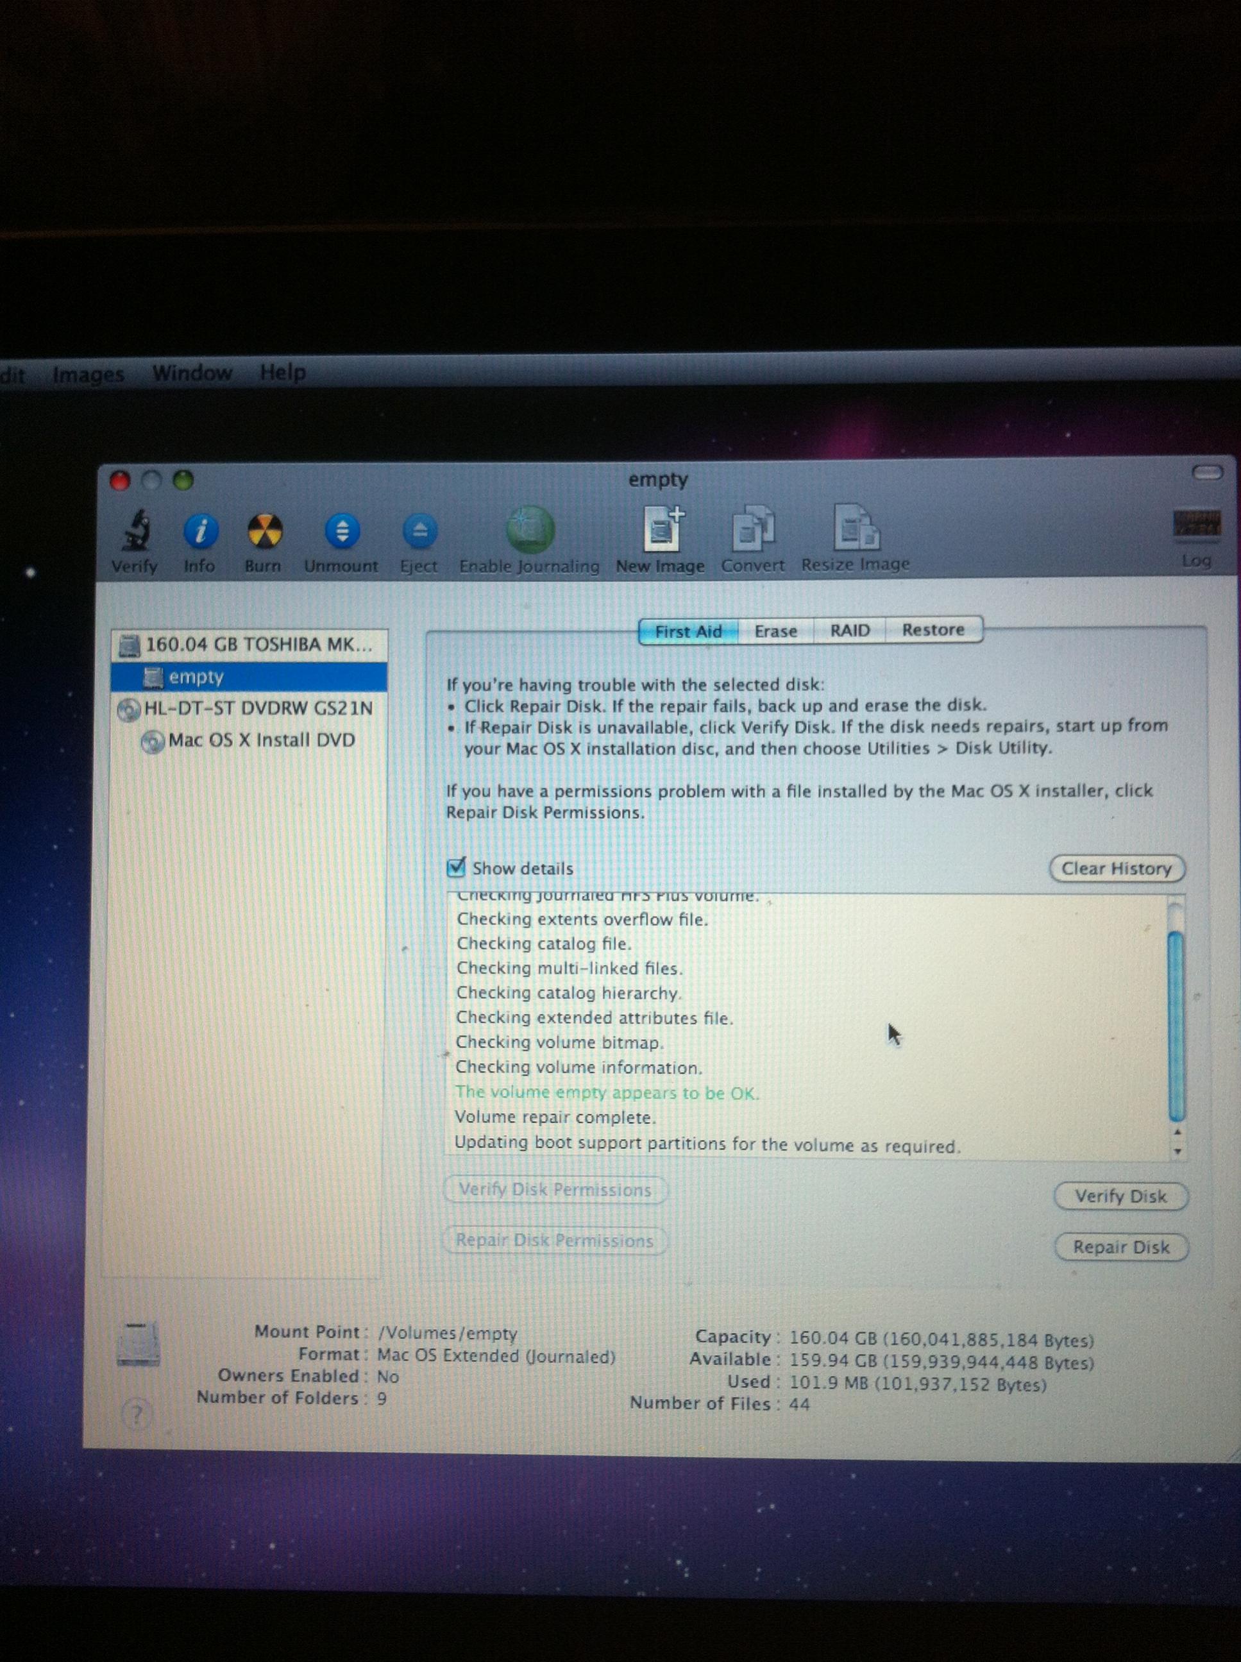
Task: Click the help question mark button
Action: [x=136, y=1416]
